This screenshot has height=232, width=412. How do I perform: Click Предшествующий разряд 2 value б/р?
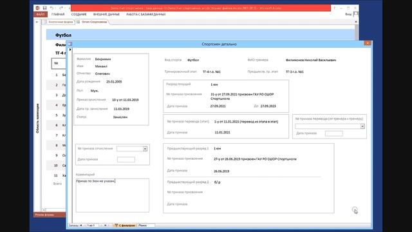[x=218, y=182]
